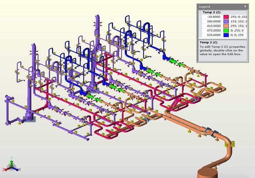Click the blue X axis arrow on the triad
This screenshot has width=255, height=178.
coord(17,169)
